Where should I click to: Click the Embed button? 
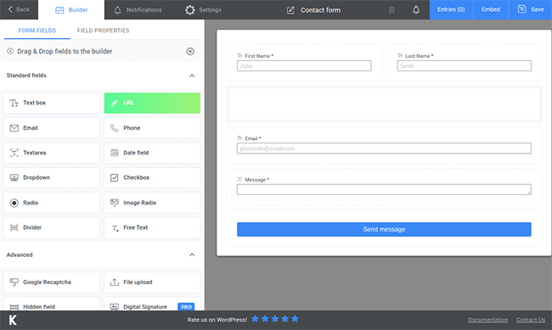[x=491, y=9]
